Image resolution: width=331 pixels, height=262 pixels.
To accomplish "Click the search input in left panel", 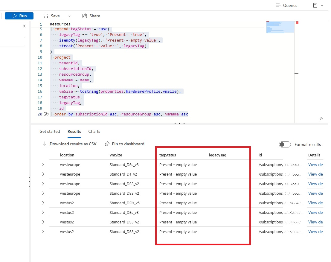I will (13, 42).
